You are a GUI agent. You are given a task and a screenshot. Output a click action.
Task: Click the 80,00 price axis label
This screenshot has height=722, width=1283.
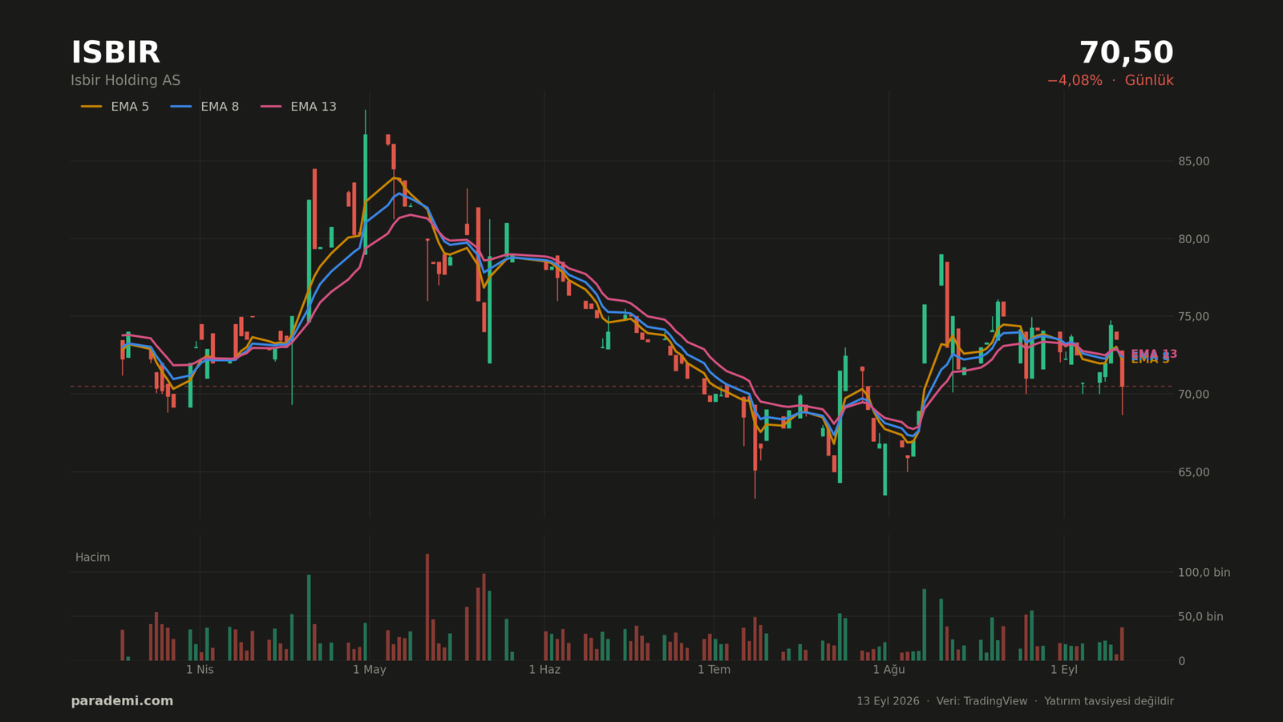1193,239
